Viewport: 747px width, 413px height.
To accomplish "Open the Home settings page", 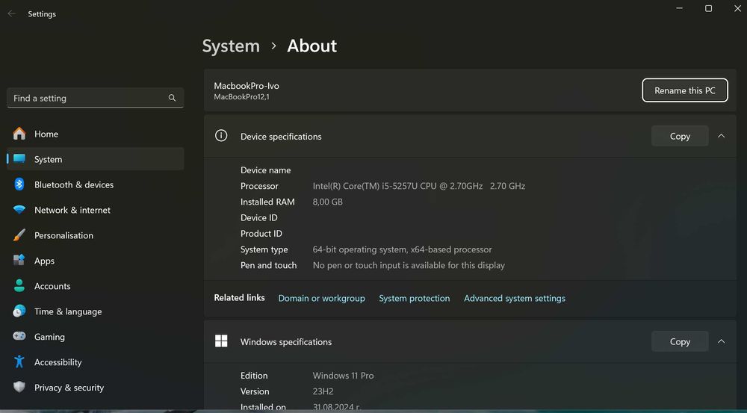I will [96, 134].
